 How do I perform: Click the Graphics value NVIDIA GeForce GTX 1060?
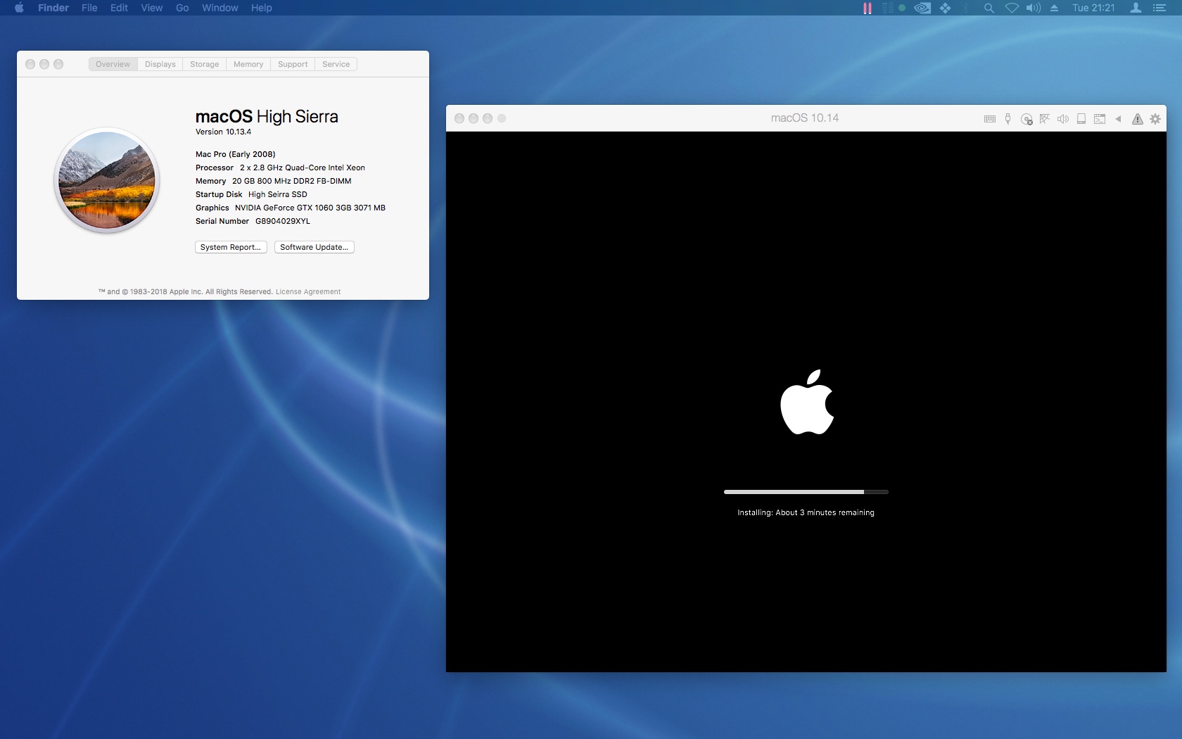point(310,208)
